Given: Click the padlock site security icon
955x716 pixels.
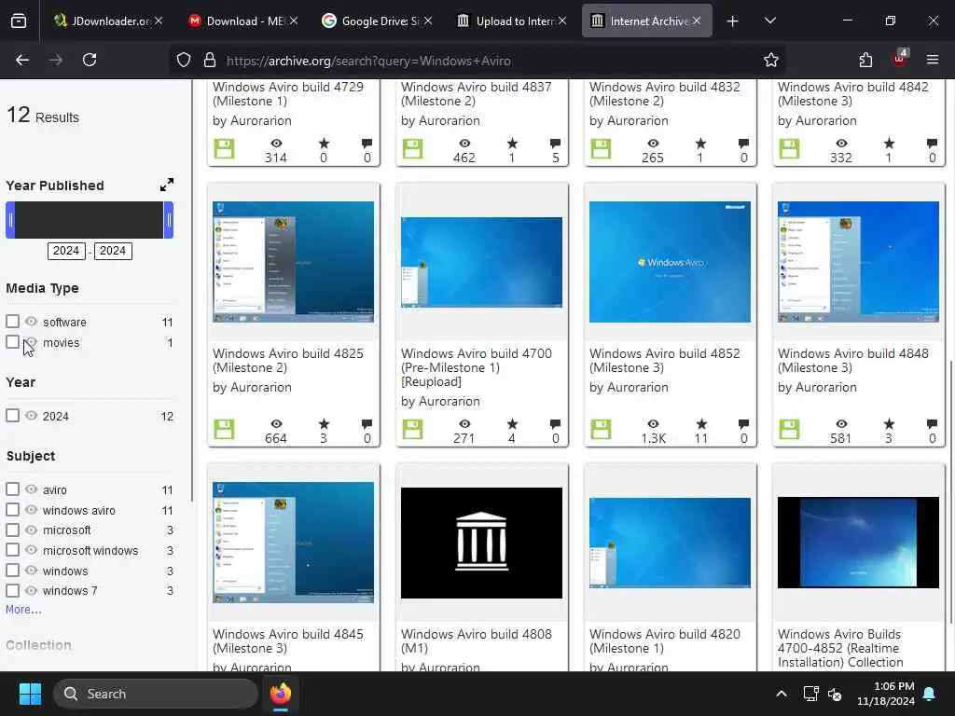Looking at the screenshot, I should click(210, 61).
